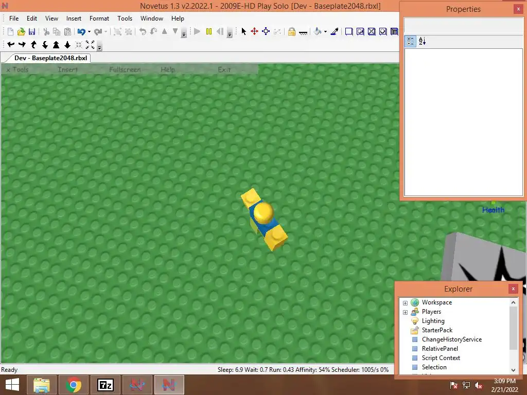Open the Window menu
This screenshot has width=527, height=395.
pyautogui.click(x=152, y=19)
